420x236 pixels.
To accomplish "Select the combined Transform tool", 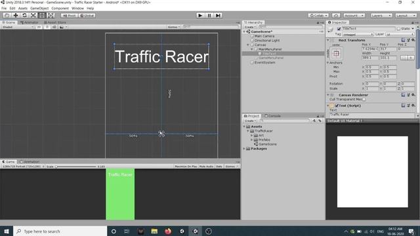I will (x=51, y=16).
